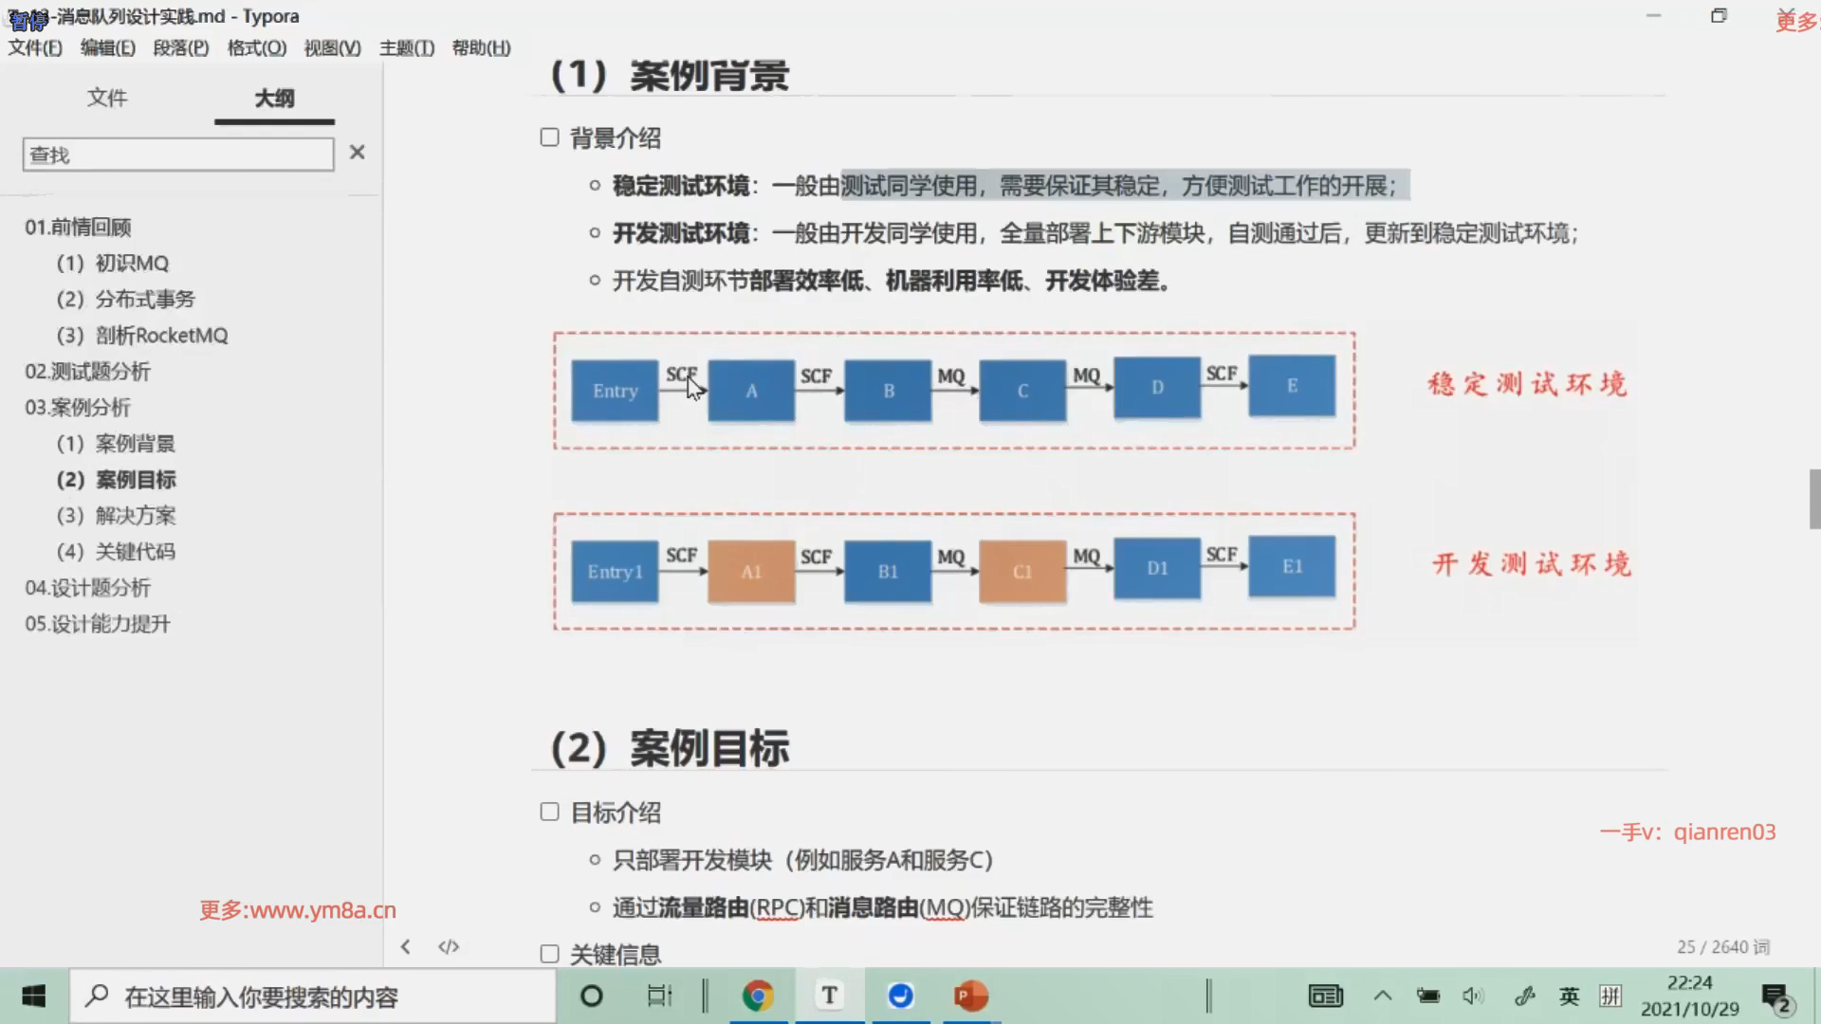
Task: Clear the outline search with X icon
Action: click(x=357, y=153)
